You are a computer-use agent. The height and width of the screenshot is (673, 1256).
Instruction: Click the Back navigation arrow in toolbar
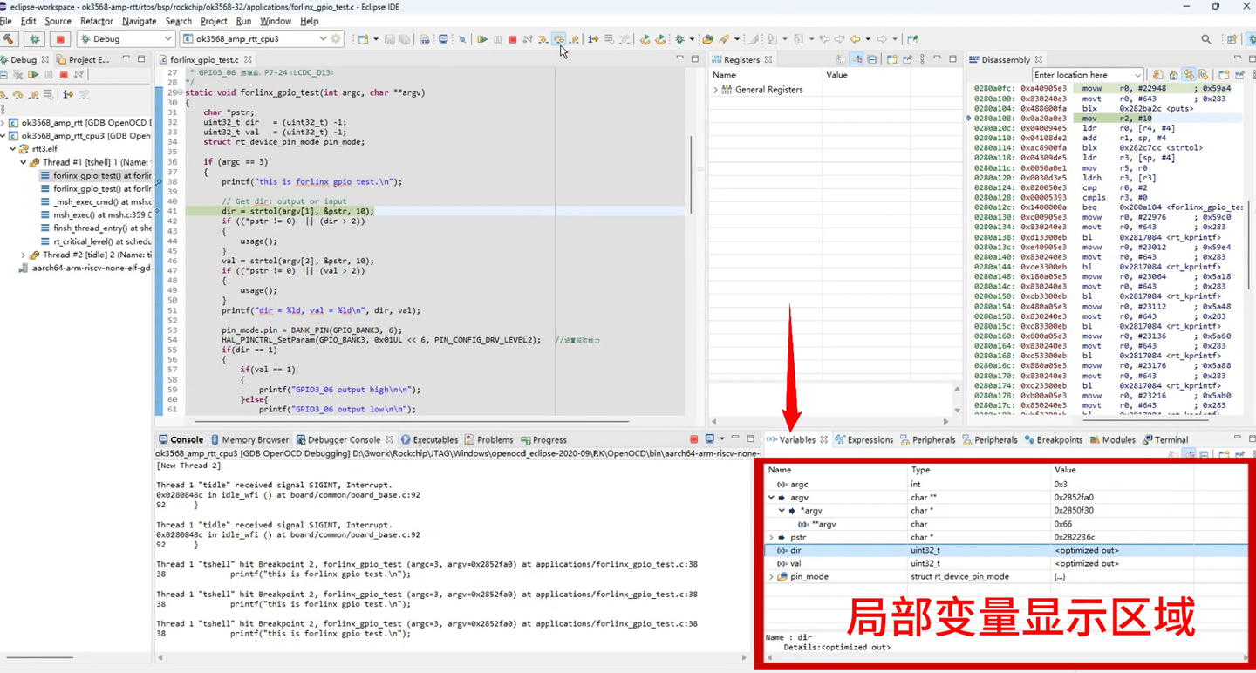856,39
